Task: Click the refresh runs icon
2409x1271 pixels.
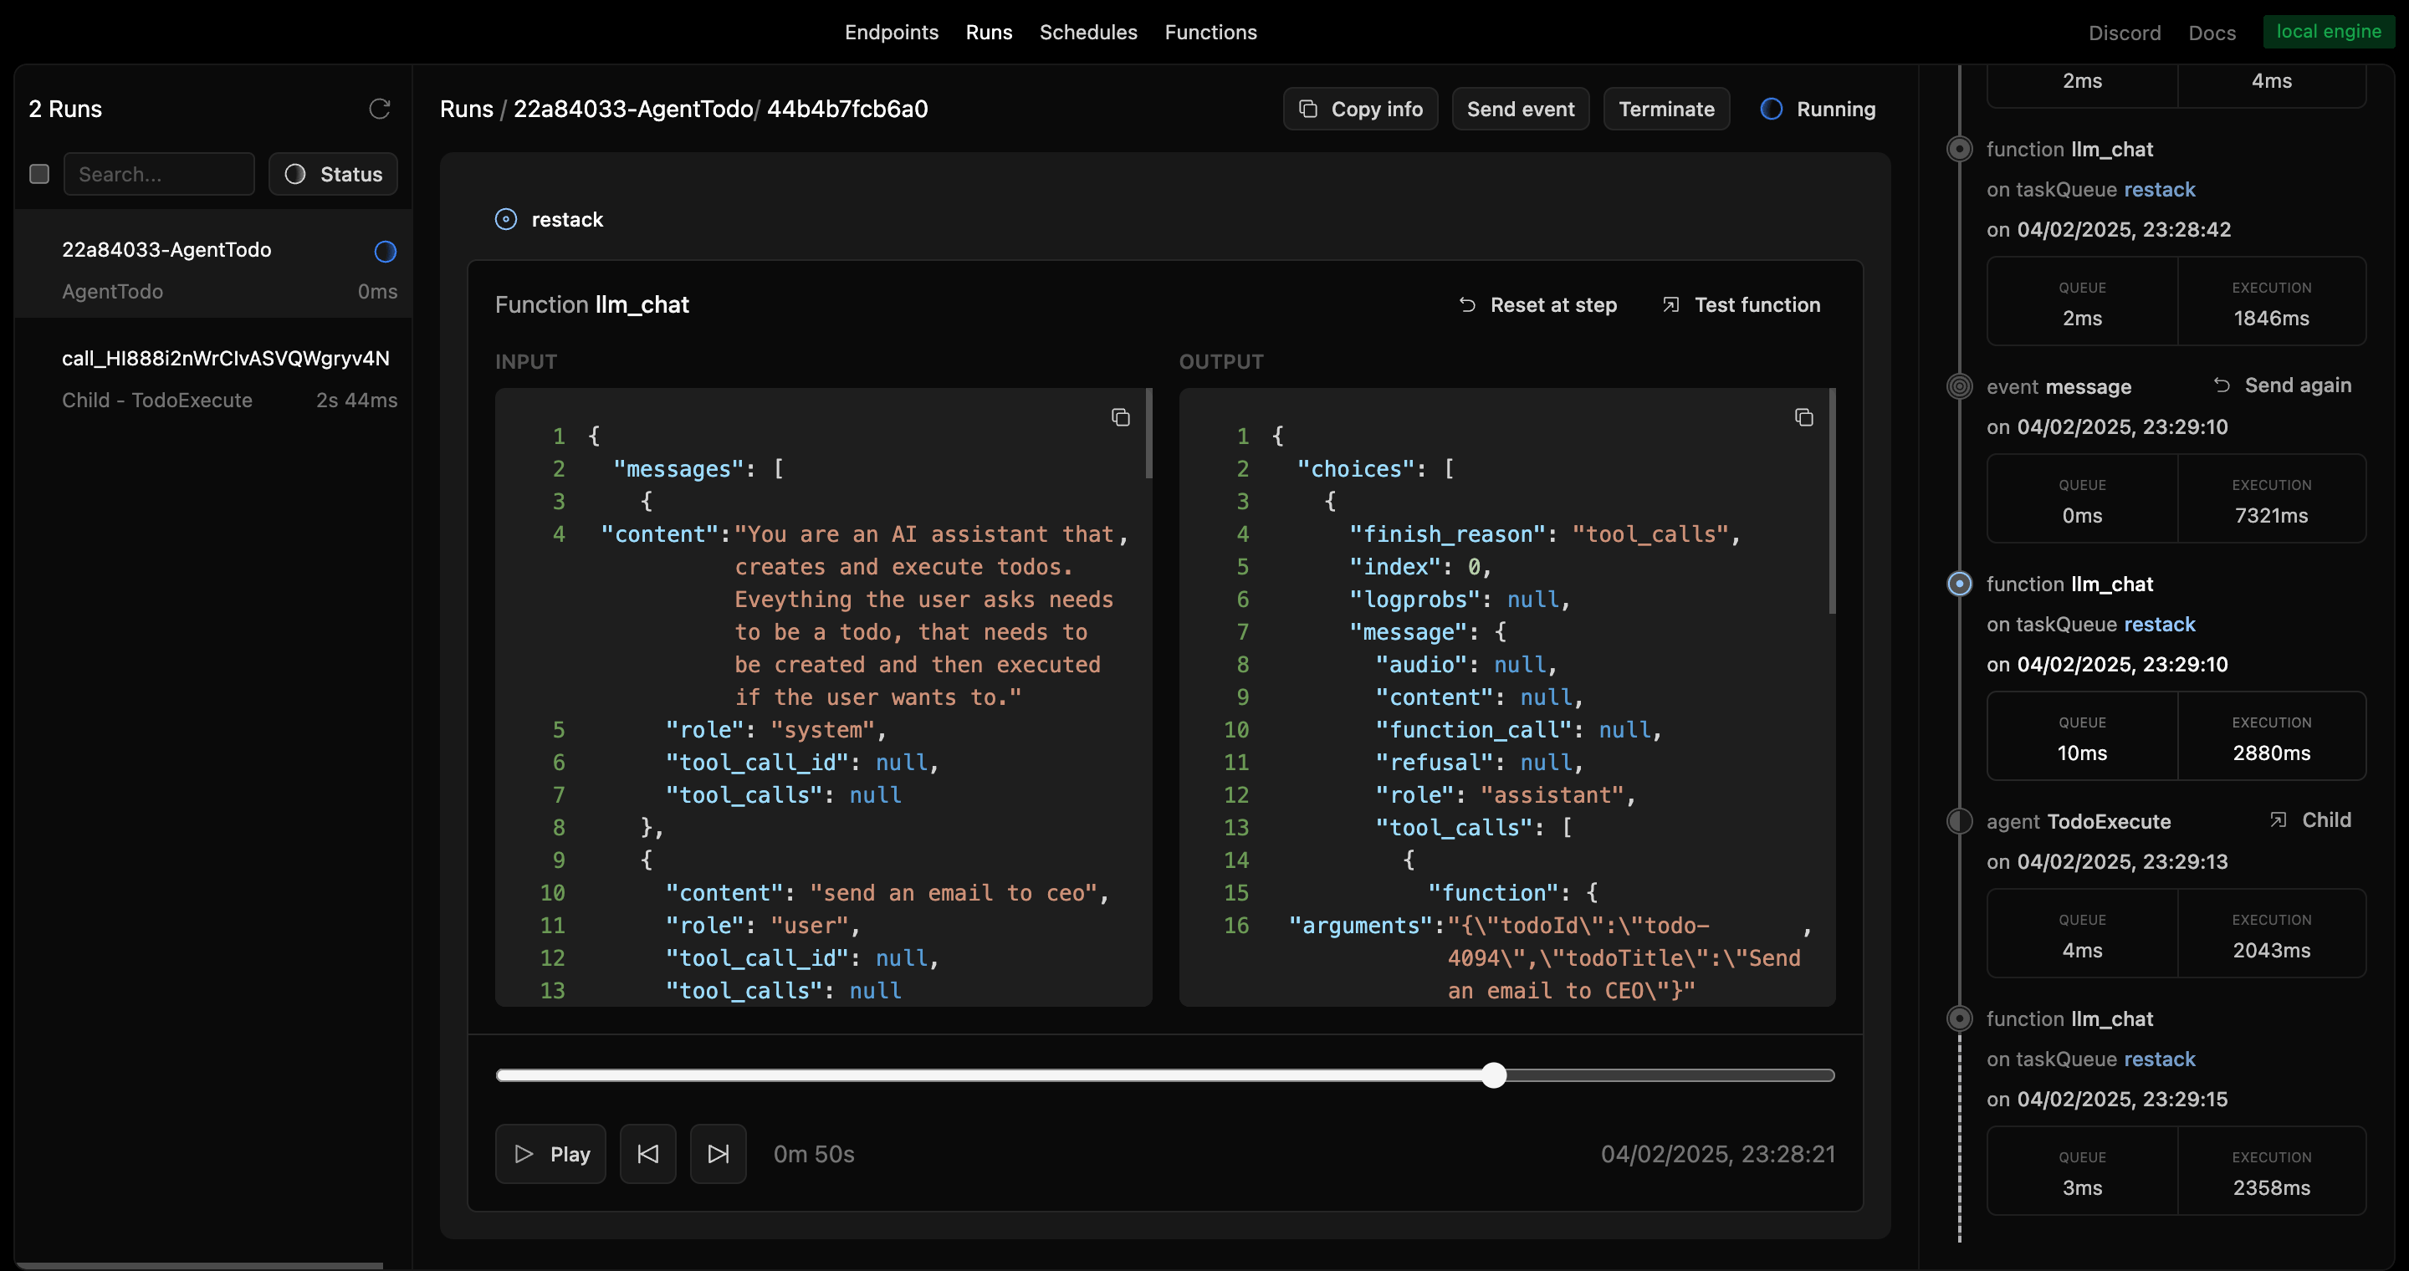Action: 379,110
